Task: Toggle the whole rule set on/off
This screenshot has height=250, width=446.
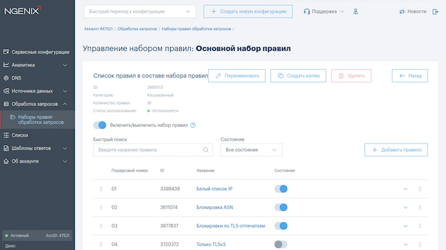Action: tap(99, 125)
